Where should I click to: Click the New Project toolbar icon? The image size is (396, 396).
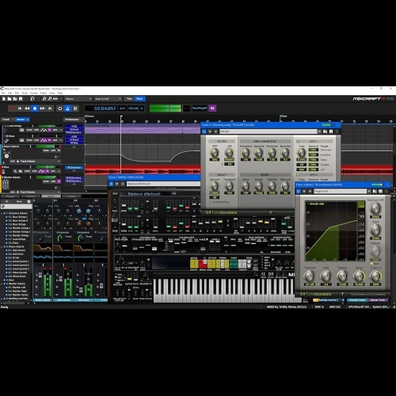(4, 99)
